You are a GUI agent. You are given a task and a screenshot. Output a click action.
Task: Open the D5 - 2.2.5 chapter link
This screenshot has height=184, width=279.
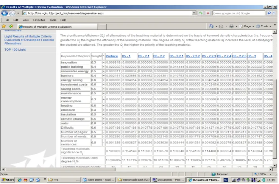(239, 56)
